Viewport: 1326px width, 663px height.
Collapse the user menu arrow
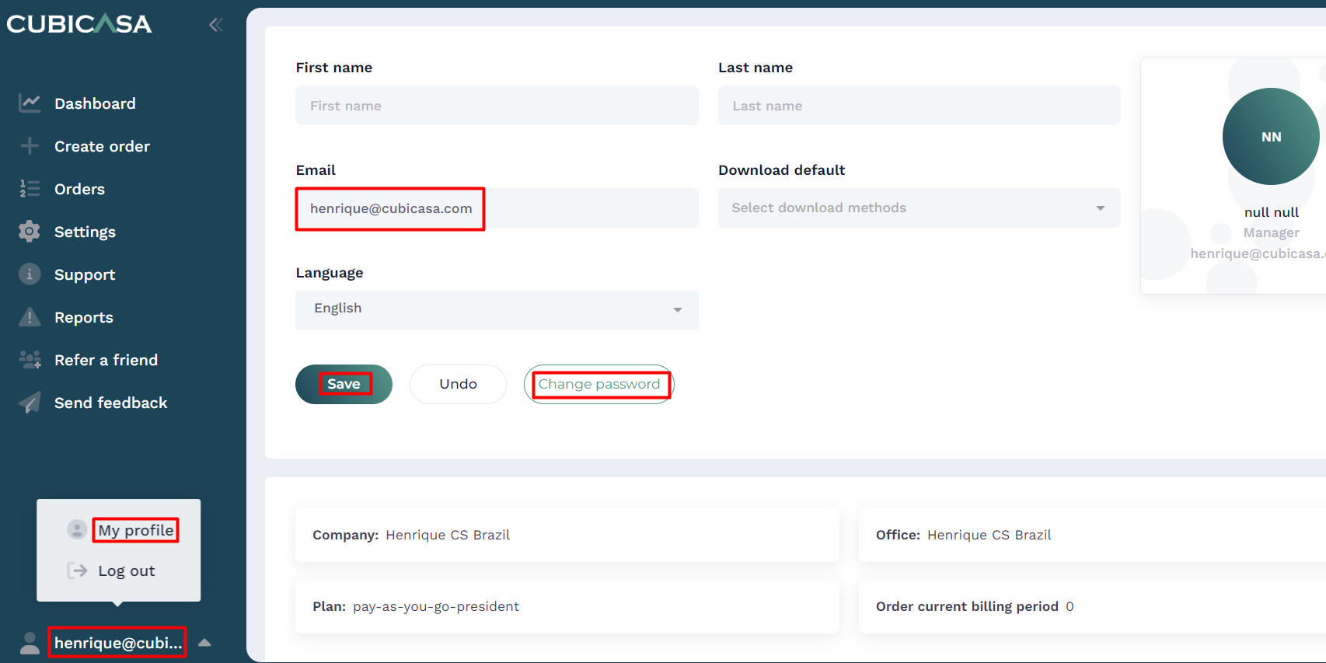click(x=204, y=643)
